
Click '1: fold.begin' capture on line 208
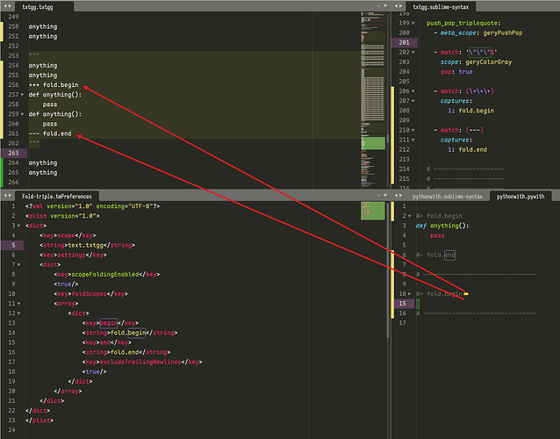471,111
